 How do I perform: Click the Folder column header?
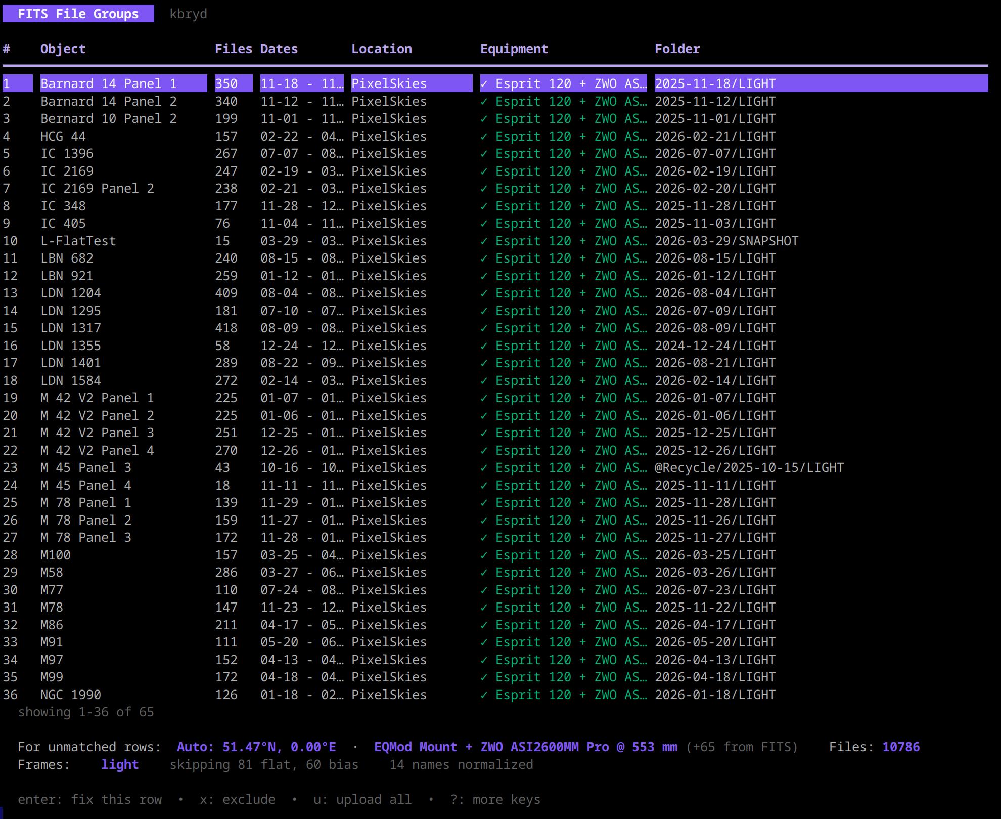(x=677, y=49)
